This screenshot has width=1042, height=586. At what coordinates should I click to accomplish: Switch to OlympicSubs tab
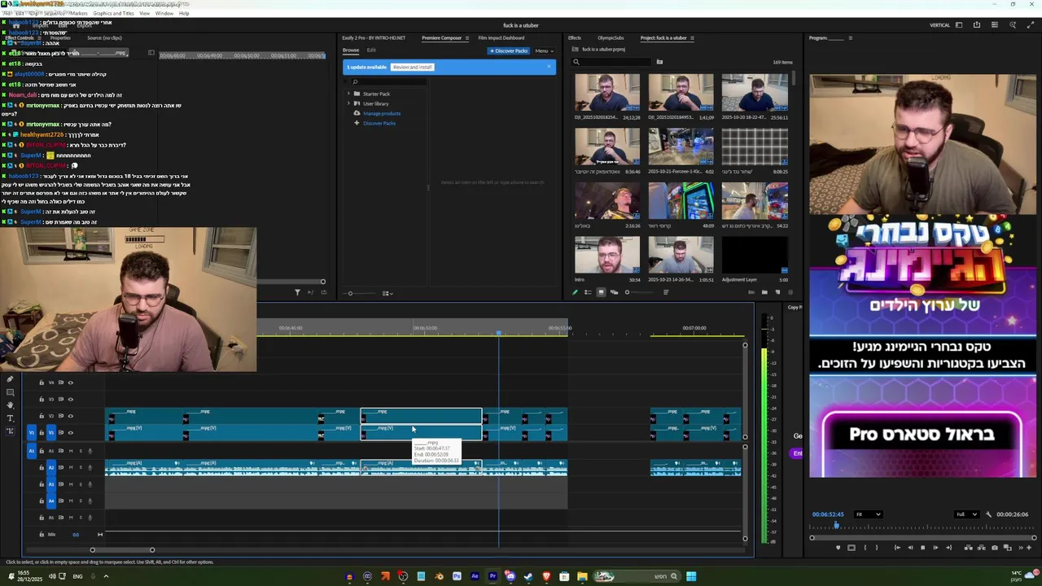coord(611,37)
